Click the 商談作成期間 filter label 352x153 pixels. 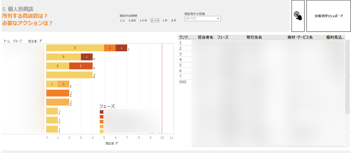click(x=128, y=16)
